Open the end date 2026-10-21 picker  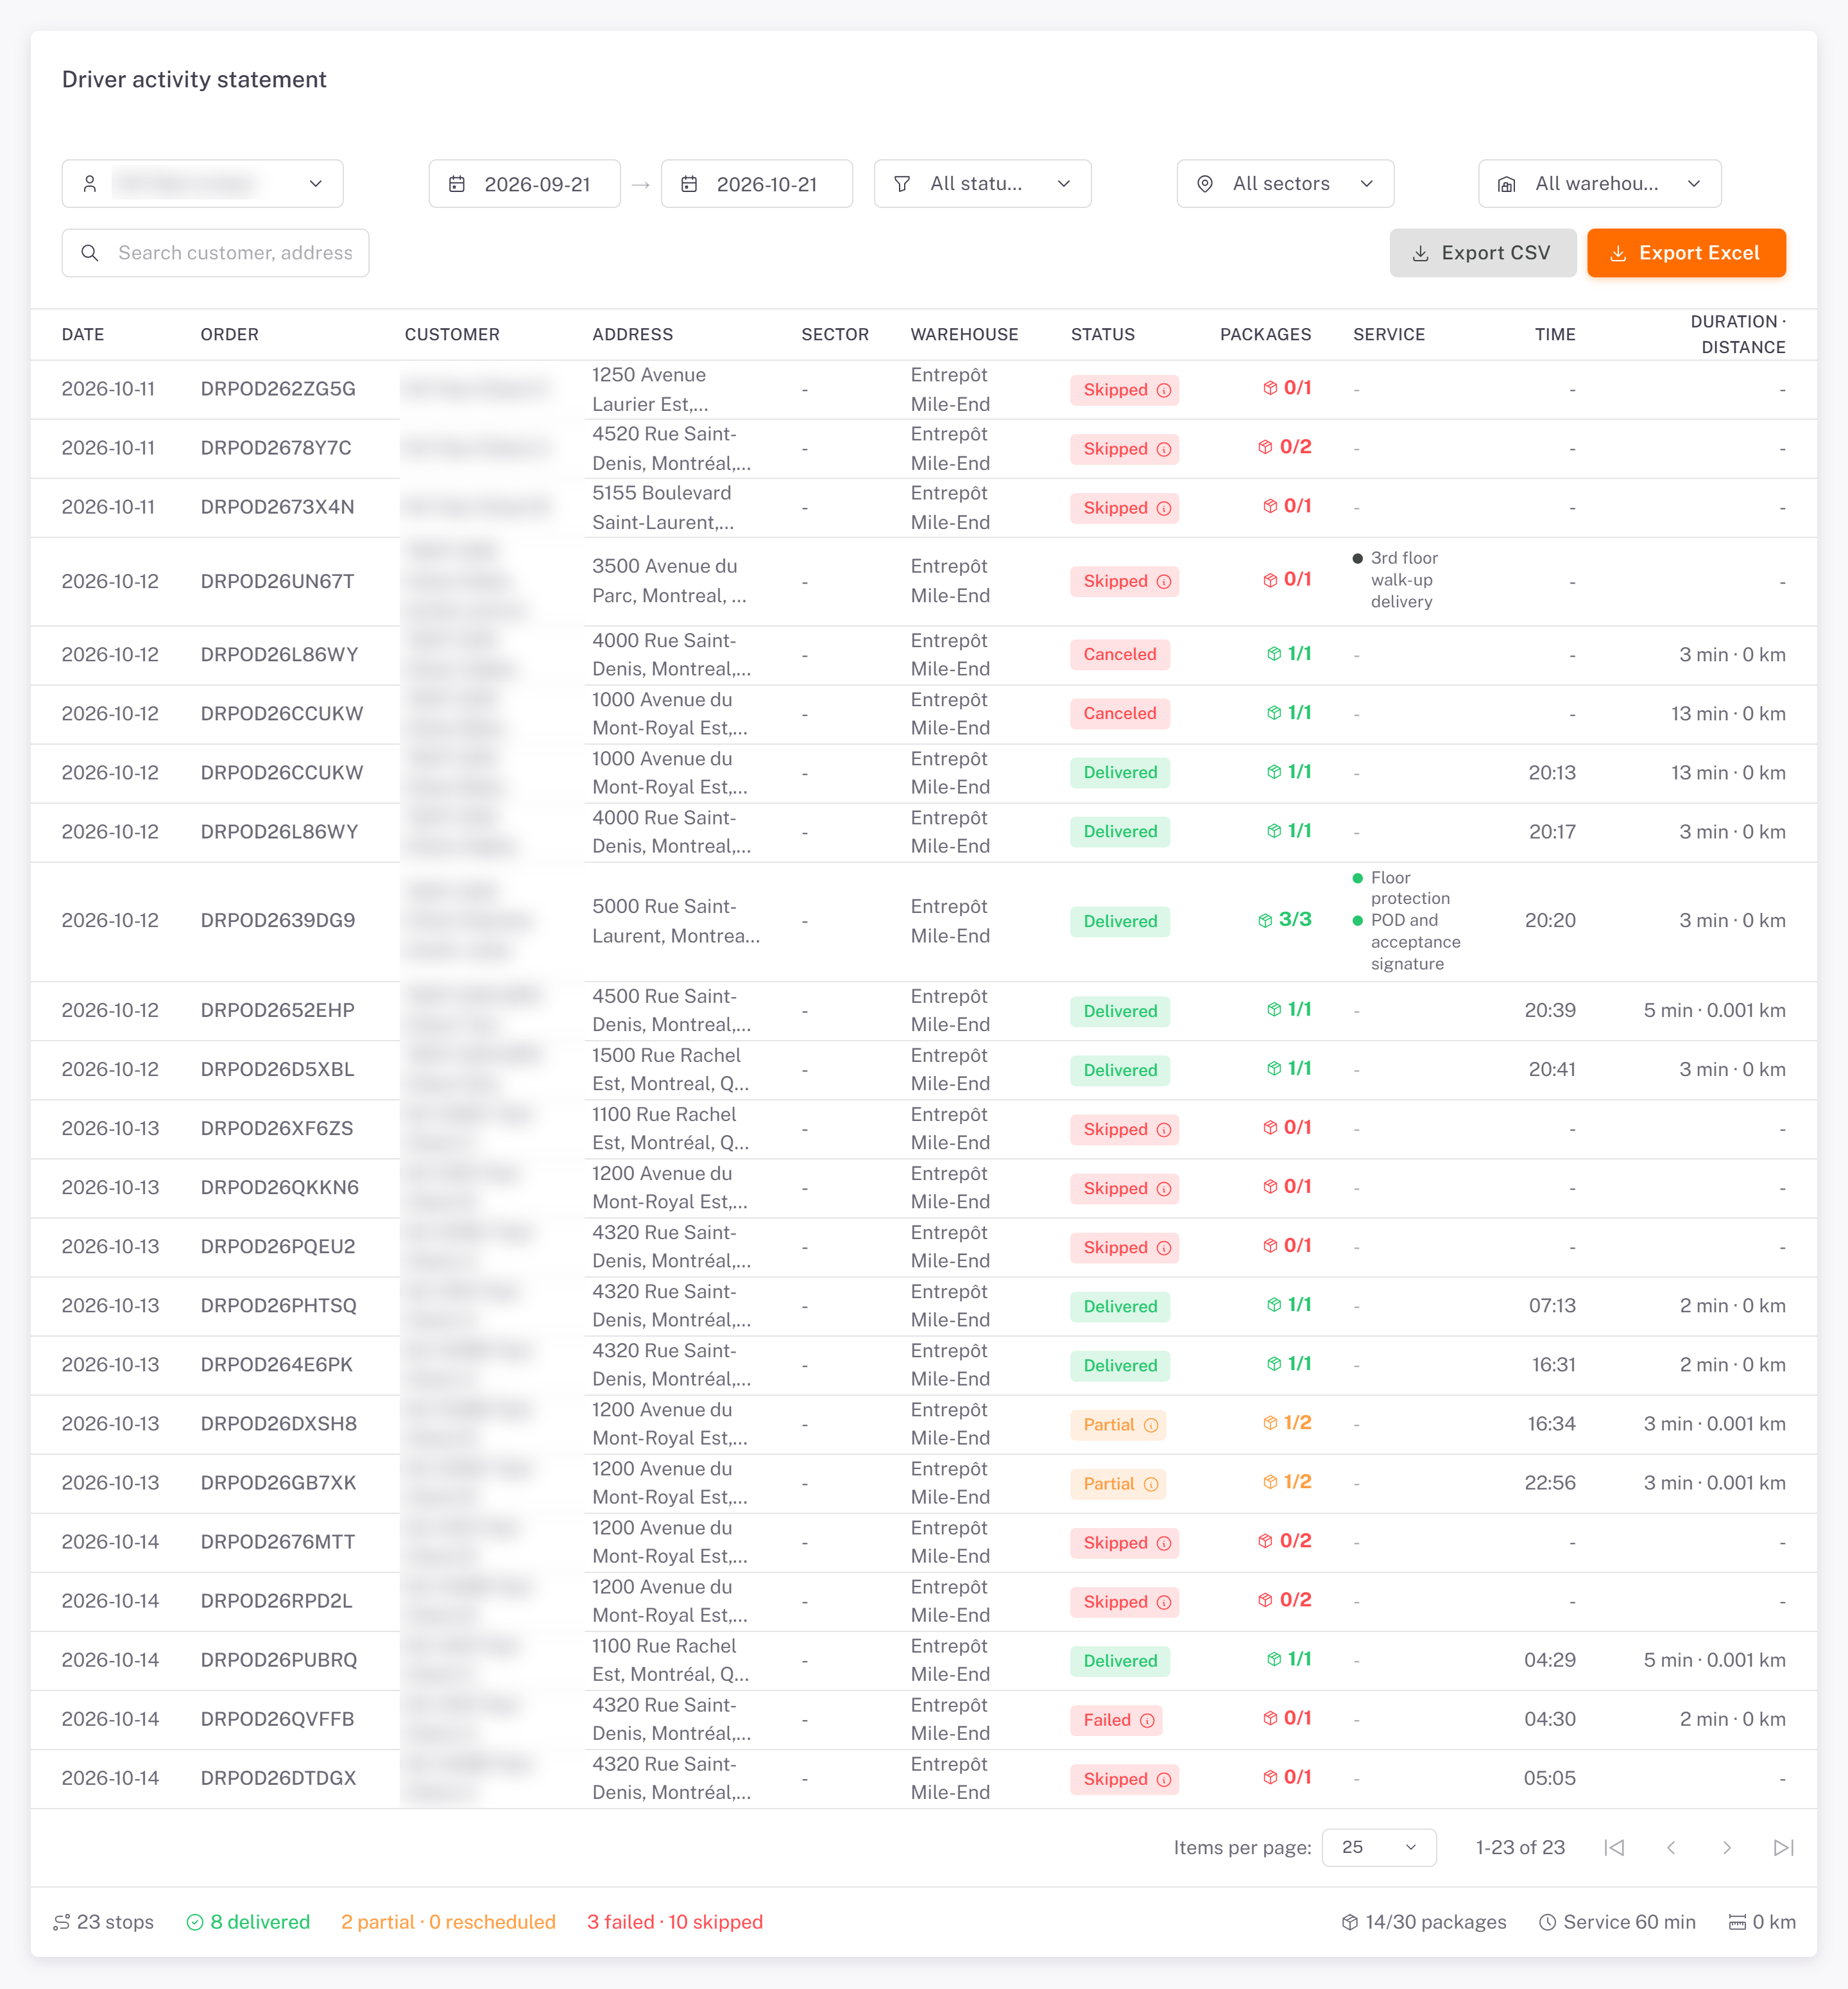(x=757, y=184)
